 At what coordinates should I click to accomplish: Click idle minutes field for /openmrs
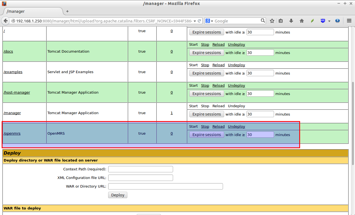point(260,135)
